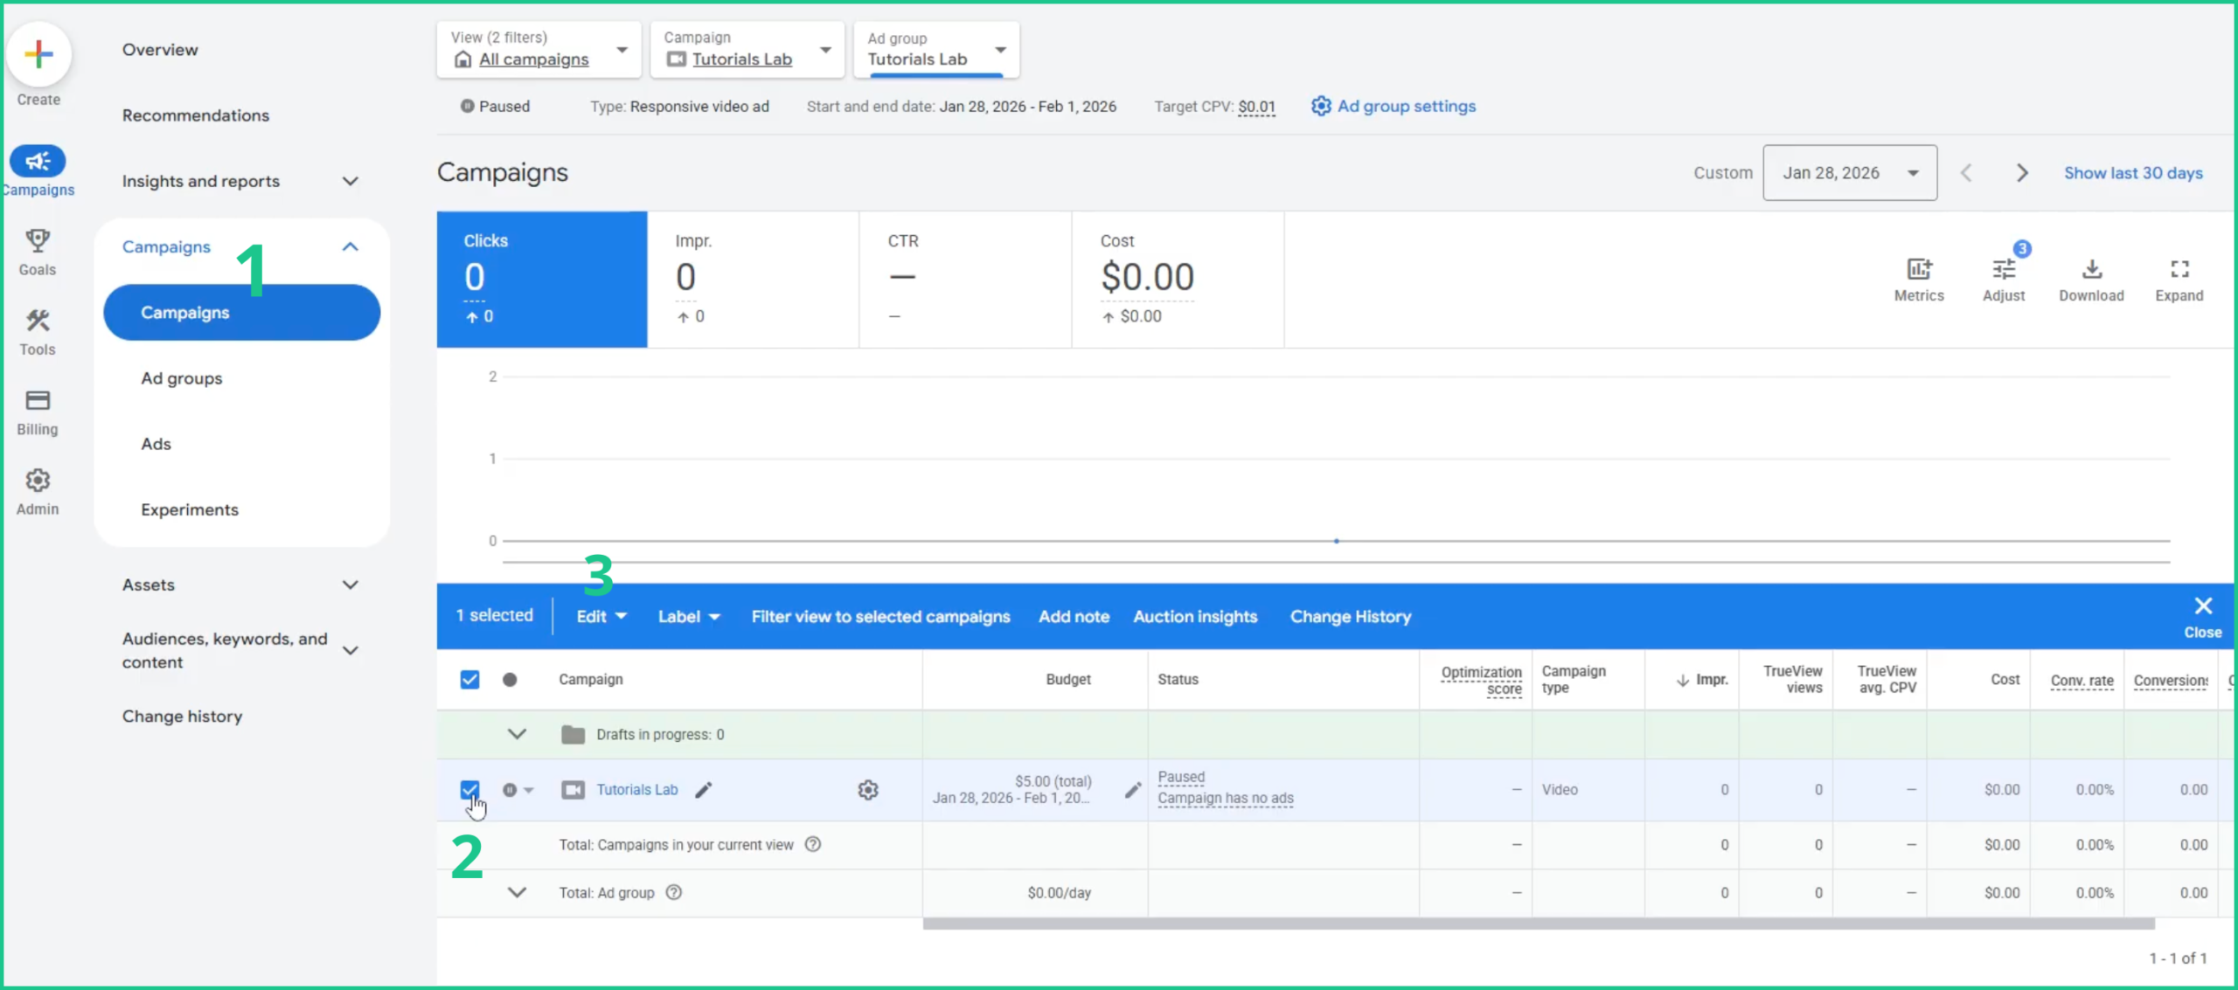Click the table horizontal scrollbar
The image size is (2238, 990).
(1539, 924)
